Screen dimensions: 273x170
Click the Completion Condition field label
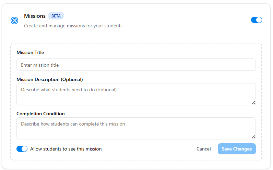[40, 114]
